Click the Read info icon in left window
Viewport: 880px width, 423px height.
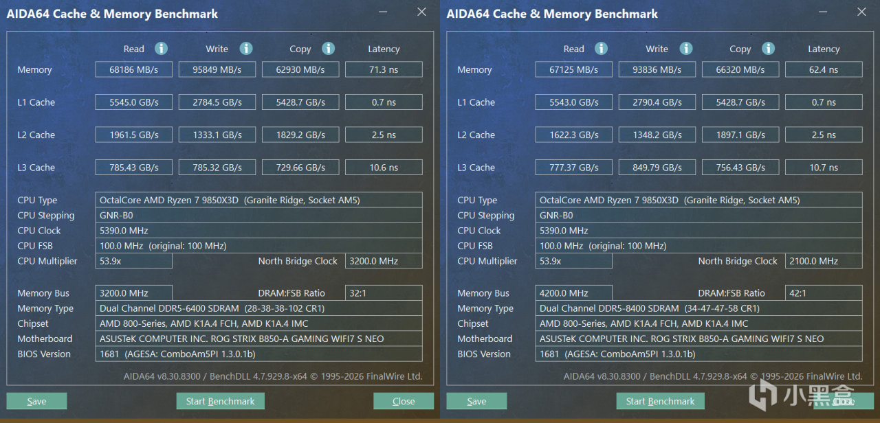coord(161,49)
